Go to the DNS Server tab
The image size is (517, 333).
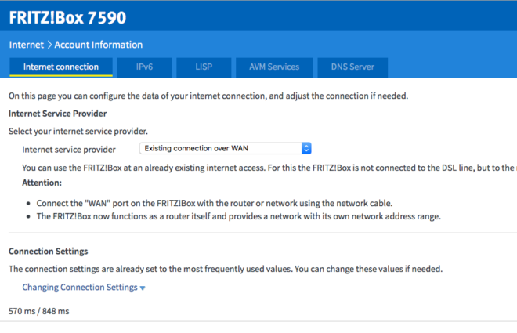tap(352, 67)
